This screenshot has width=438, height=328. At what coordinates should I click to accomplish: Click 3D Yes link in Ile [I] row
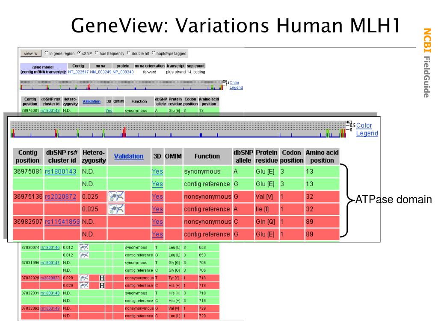click(157, 209)
